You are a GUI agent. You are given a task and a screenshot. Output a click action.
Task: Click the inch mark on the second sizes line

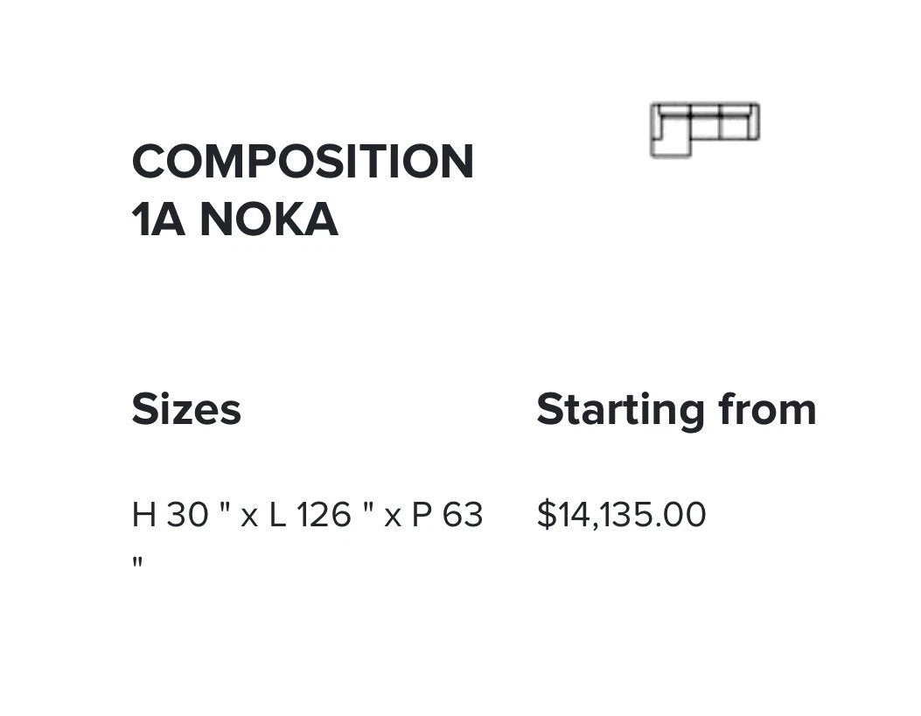(x=137, y=560)
